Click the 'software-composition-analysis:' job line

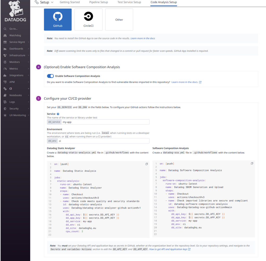click(184, 181)
